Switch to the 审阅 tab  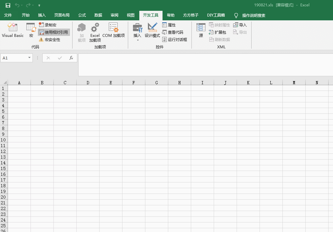point(114,15)
